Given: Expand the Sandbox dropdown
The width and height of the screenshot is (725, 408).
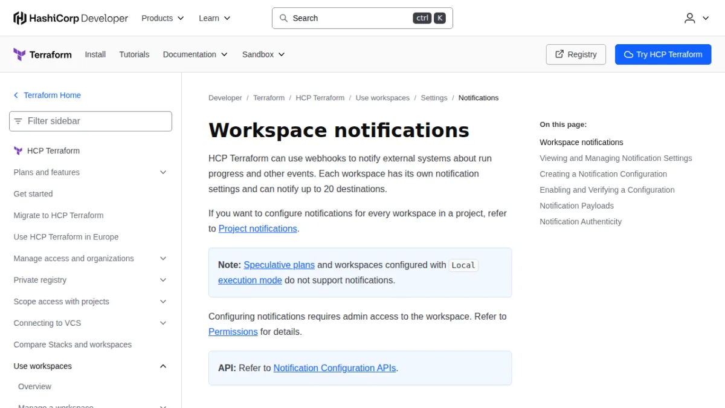Looking at the screenshot, I should [263, 54].
